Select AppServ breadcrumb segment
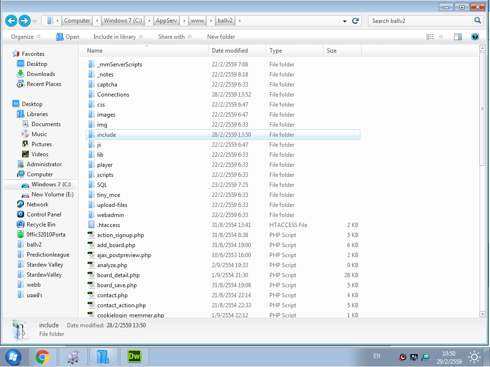Viewport: 490px width, 367px height. 166,21
